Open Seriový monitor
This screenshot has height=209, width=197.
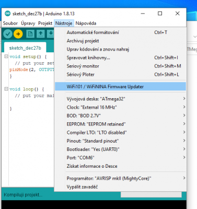[120, 66]
